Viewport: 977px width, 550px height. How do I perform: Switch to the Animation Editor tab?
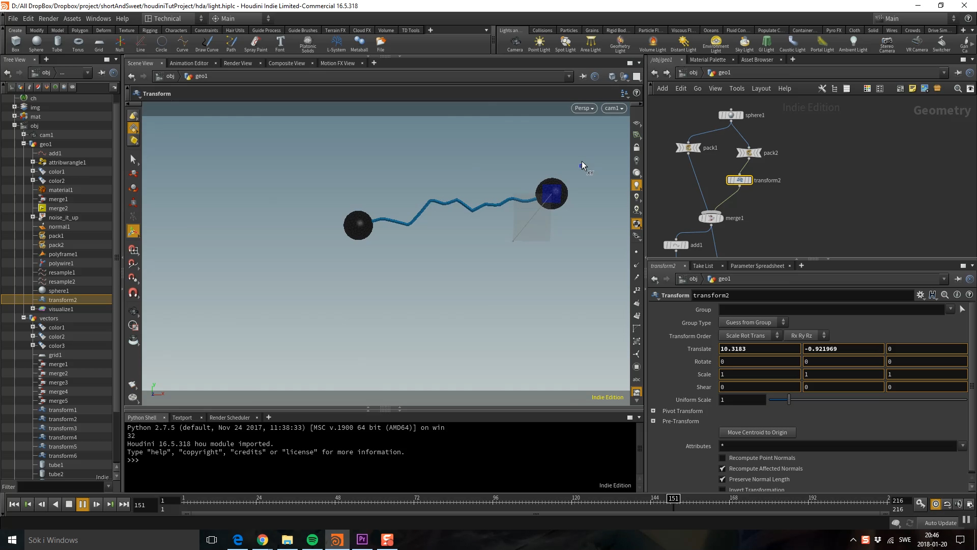click(x=189, y=63)
